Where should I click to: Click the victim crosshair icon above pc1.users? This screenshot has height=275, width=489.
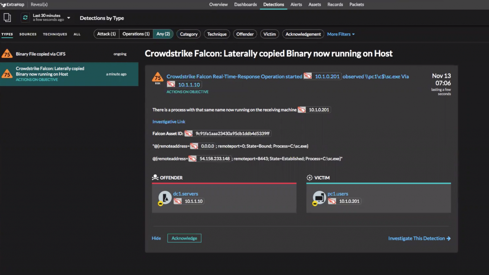pyautogui.click(x=309, y=177)
